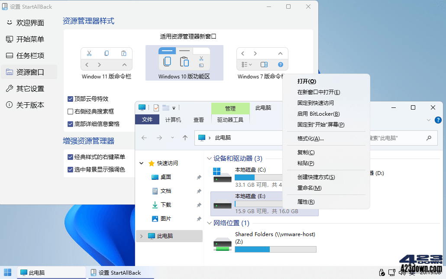Collapse the 设备和驱动器 (3) section
The width and height of the screenshot is (446, 279).
210,158
